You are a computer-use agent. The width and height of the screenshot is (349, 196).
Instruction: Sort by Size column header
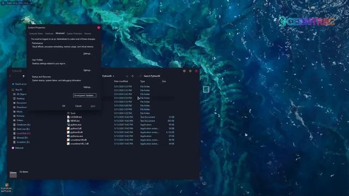(x=164, y=81)
